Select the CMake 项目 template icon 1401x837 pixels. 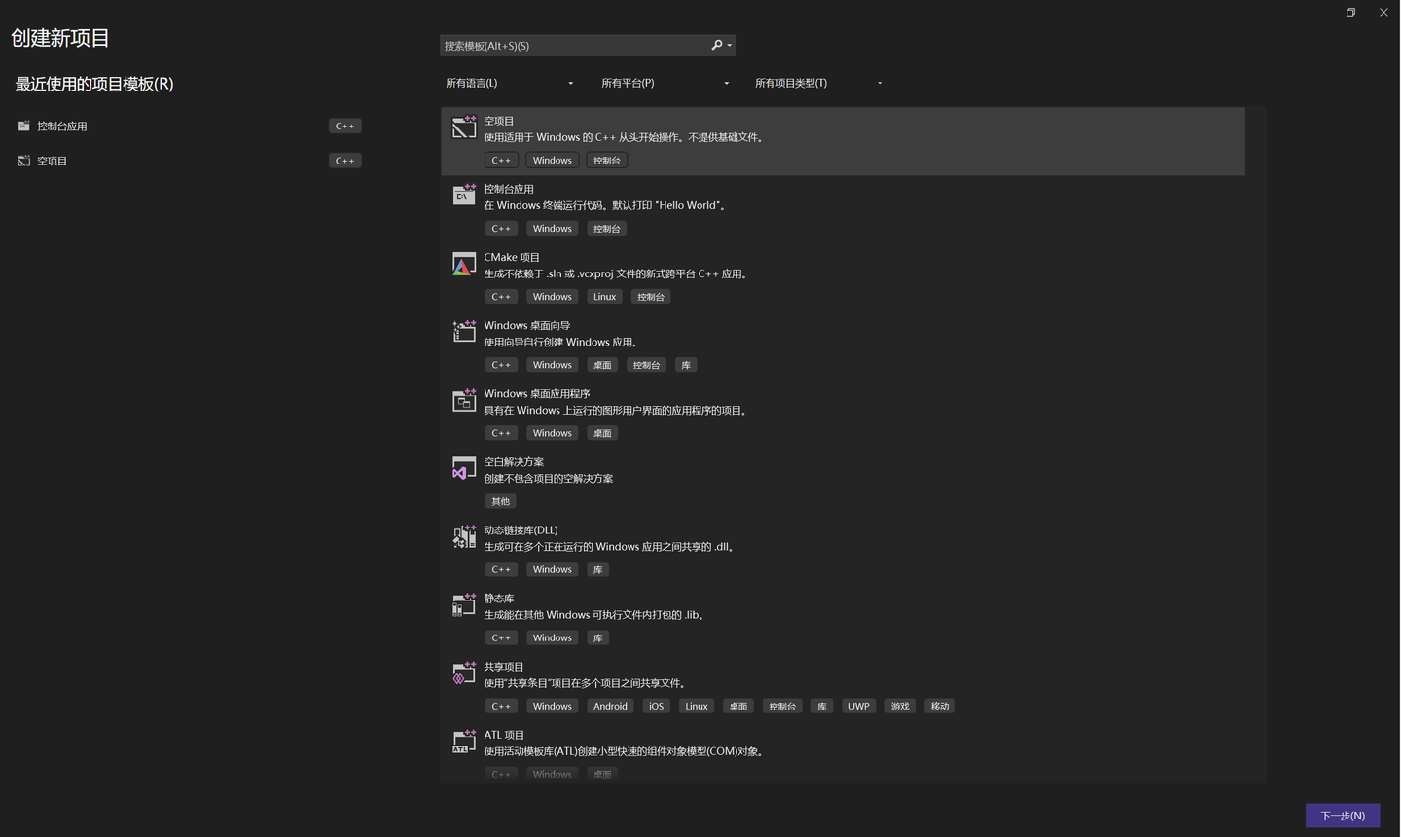(x=464, y=263)
